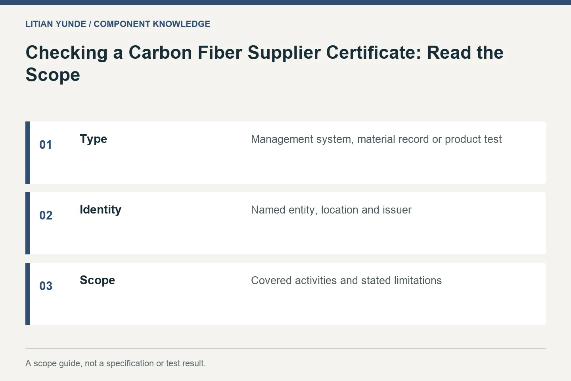Viewport: 571px width, 381px height.
Task: Click the "Identity" heading
Action: pyautogui.click(x=100, y=210)
